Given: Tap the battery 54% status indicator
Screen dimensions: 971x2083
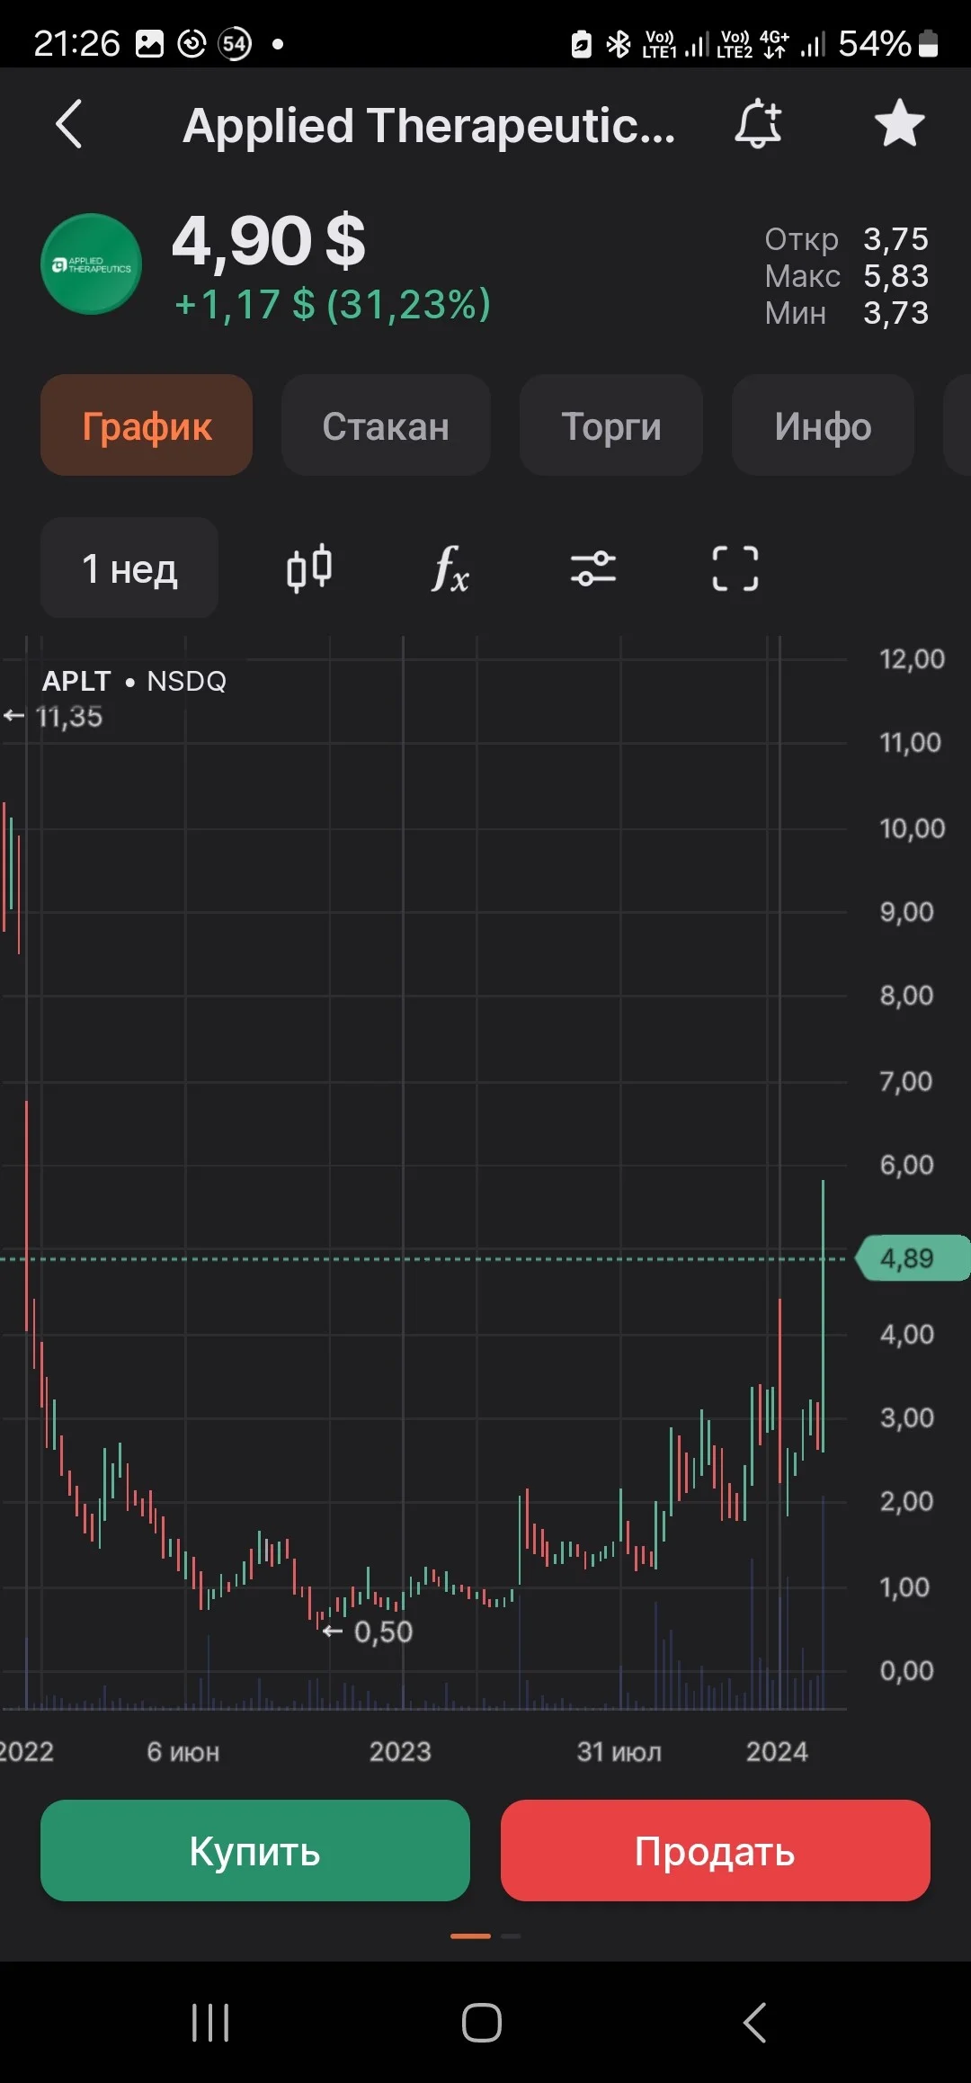Looking at the screenshot, I should click(888, 43).
